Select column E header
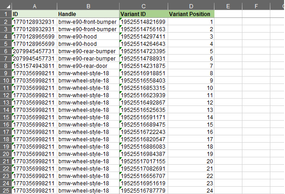 tap(228, 6)
